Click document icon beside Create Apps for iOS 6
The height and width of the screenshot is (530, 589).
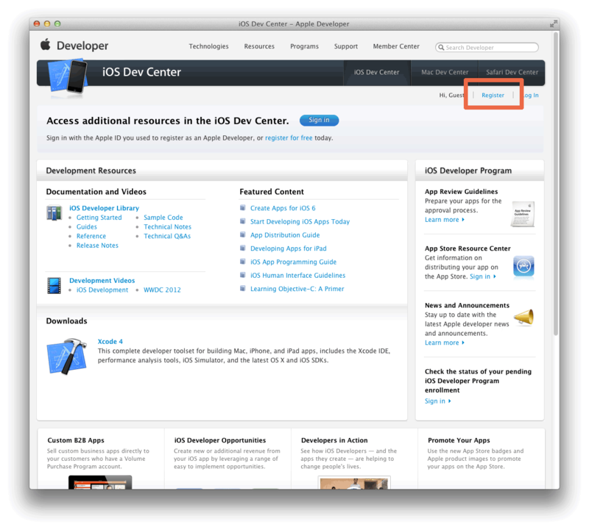[x=243, y=208]
